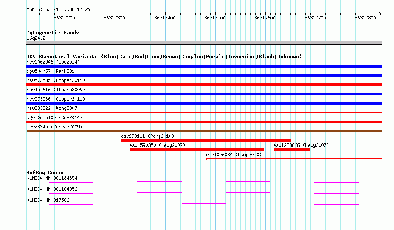Click the KLHDC4|NM_001184854 gene label
Image resolution: width=394 pixels, height=230 pixels.
point(52,178)
